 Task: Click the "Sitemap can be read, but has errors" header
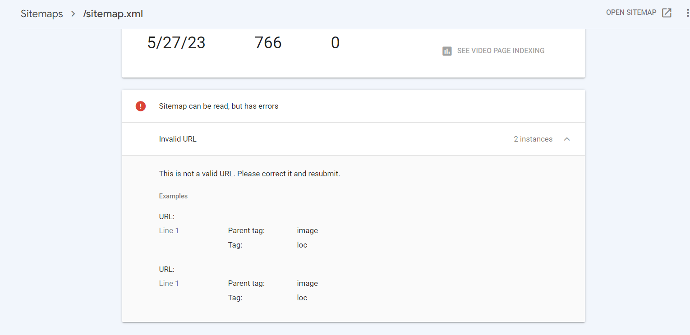219,106
